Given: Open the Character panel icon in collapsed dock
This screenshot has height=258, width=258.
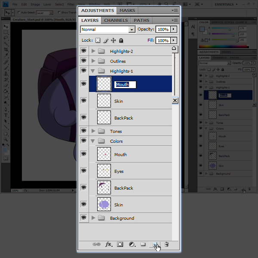Looking at the screenshot, I should [193, 27].
